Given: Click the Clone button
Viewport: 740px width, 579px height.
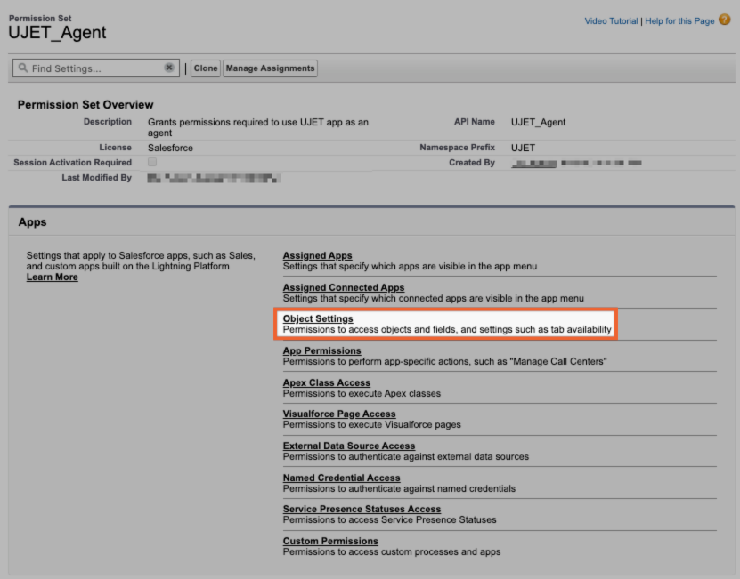Looking at the screenshot, I should click(x=205, y=68).
